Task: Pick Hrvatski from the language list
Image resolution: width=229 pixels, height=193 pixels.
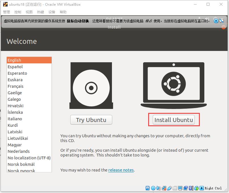Action: pyautogui.click(x=29, y=106)
